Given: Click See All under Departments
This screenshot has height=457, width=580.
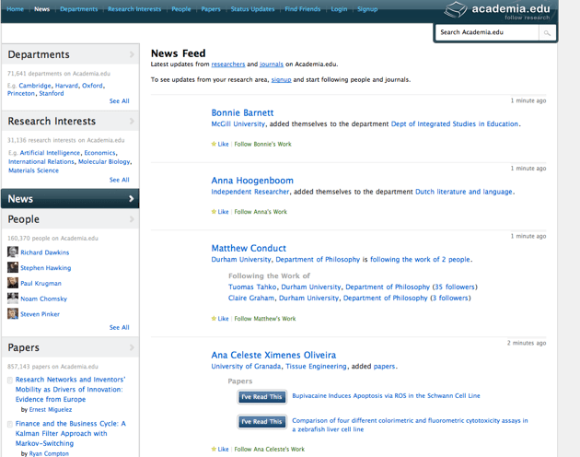Looking at the screenshot, I should click(x=119, y=101).
